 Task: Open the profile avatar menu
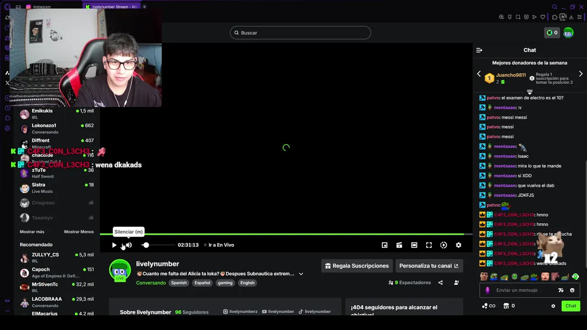point(568,33)
